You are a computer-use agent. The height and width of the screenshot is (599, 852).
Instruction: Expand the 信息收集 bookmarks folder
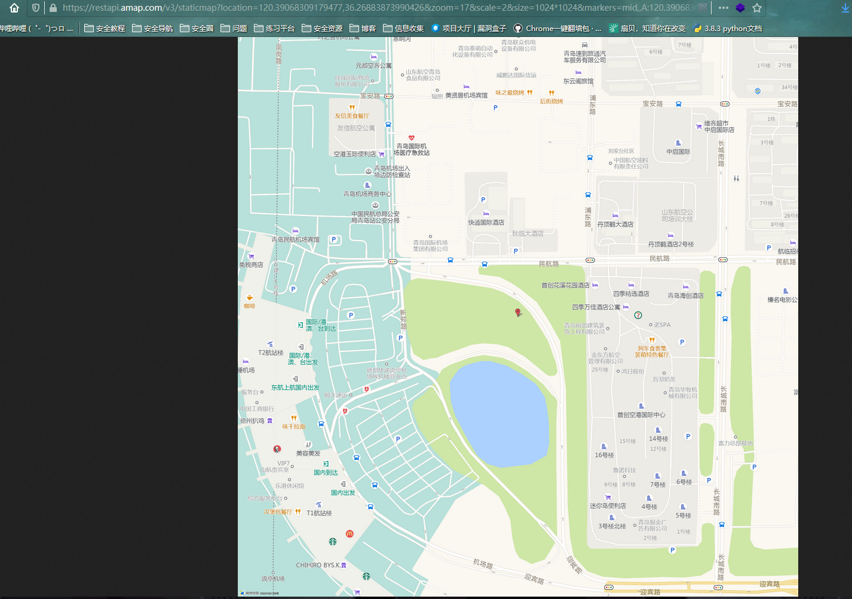pyautogui.click(x=404, y=27)
